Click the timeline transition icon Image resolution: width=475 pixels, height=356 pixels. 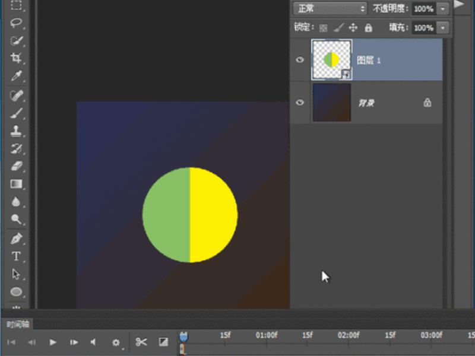163,342
